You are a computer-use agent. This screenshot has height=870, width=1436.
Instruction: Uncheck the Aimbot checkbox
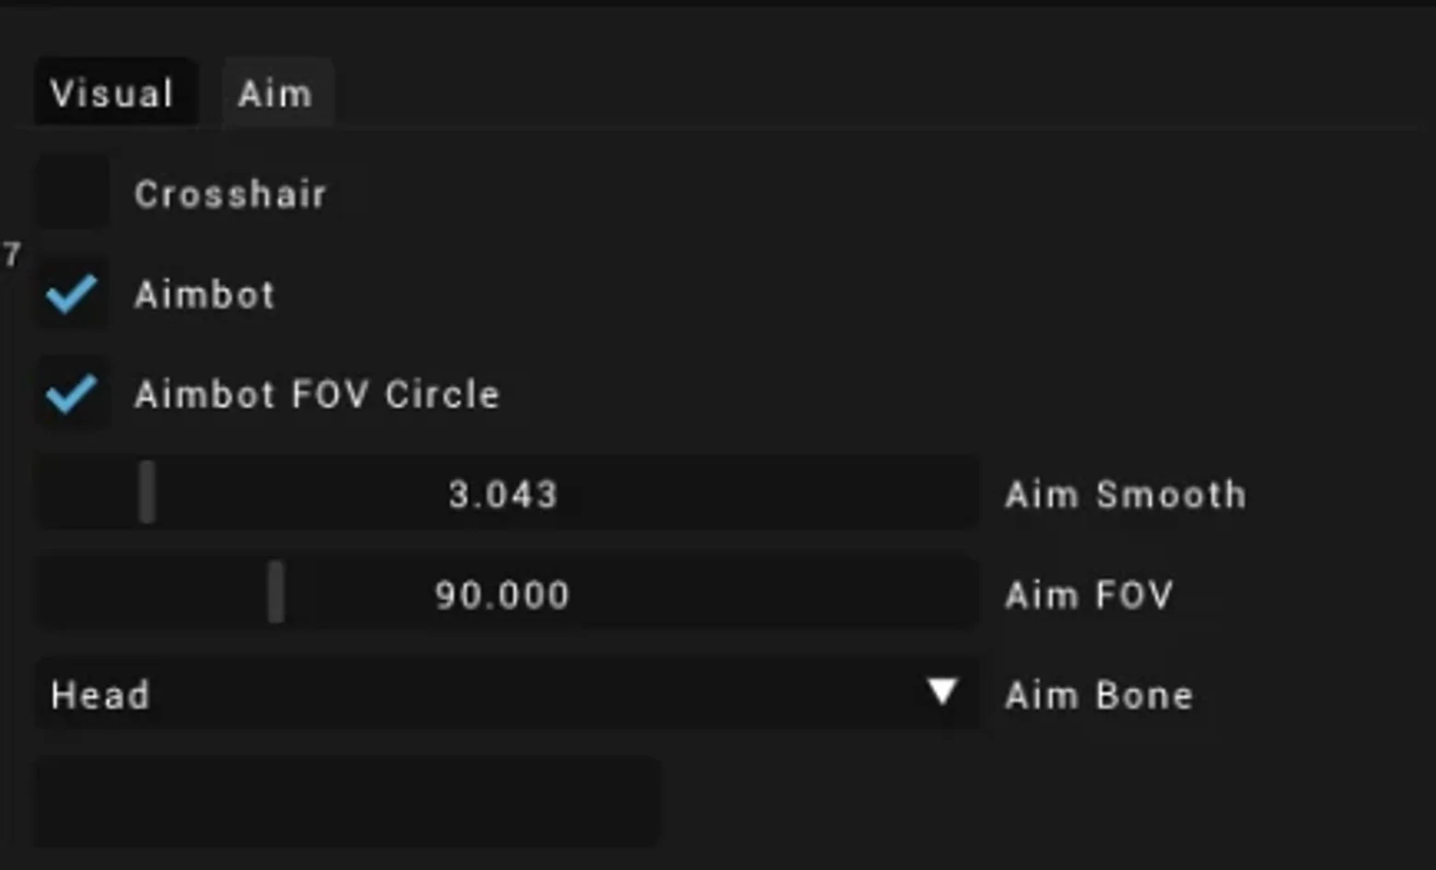tap(72, 295)
